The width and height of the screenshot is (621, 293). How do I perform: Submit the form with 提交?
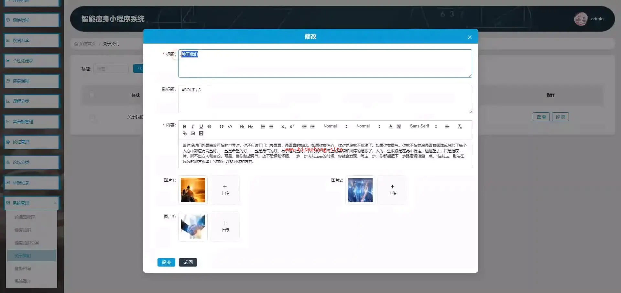pyautogui.click(x=166, y=262)
